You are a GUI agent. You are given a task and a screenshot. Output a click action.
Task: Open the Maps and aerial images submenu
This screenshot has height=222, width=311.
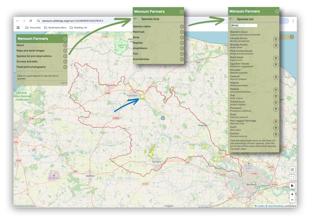65,51
